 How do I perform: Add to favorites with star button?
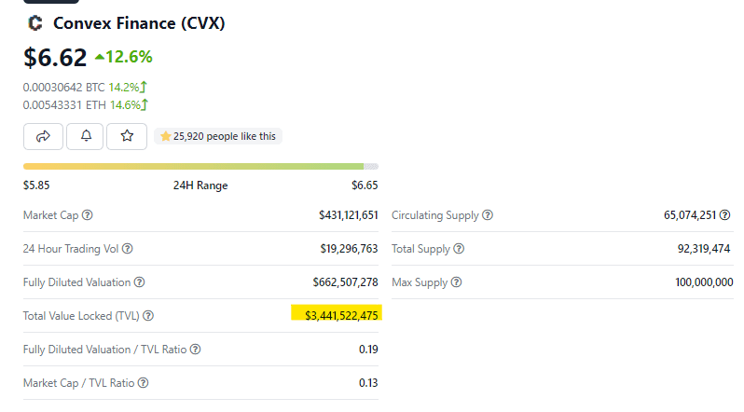[x=127, y=136]
